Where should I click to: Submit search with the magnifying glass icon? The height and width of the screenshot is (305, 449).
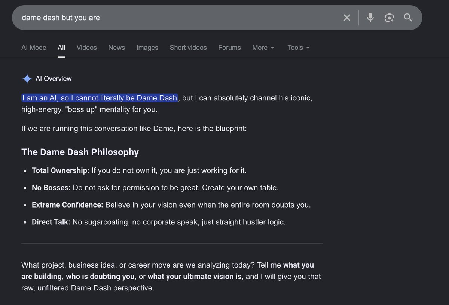408,18
